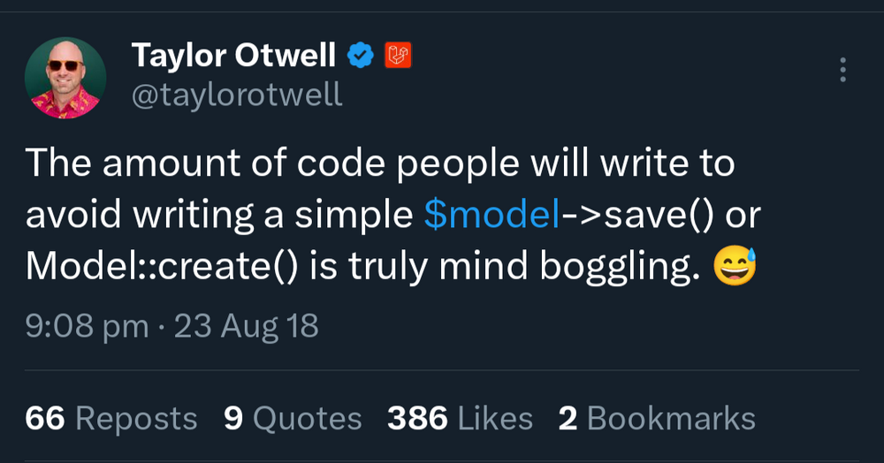View the 9 Quotes list
884x463 pixels.
(x=293, y=418)
